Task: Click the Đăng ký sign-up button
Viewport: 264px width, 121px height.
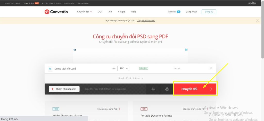Action: pyautogui.click(x=209, y=12)
